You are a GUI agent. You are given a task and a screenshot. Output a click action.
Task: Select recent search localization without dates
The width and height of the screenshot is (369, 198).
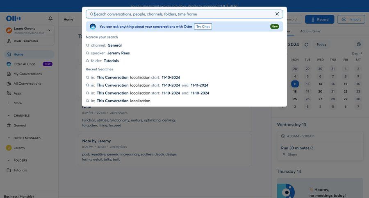(x=118, y=101)
